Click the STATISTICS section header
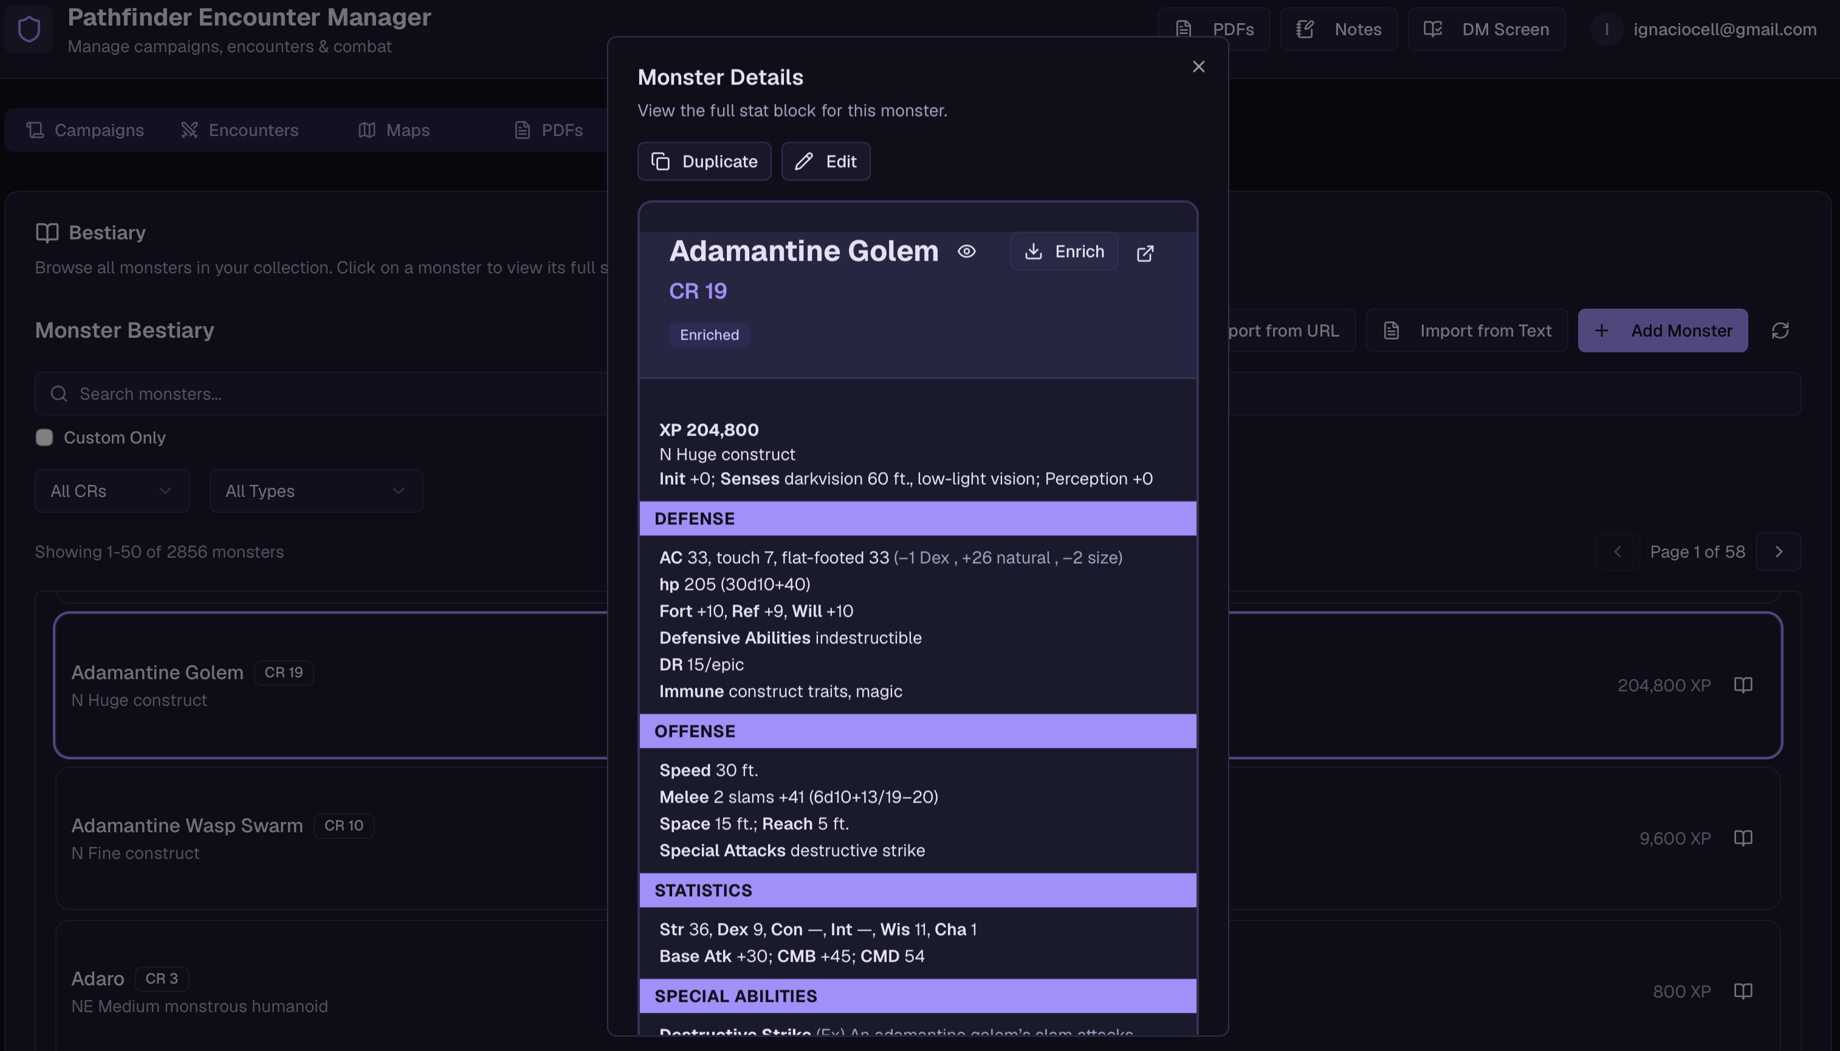 click(918, 890)
